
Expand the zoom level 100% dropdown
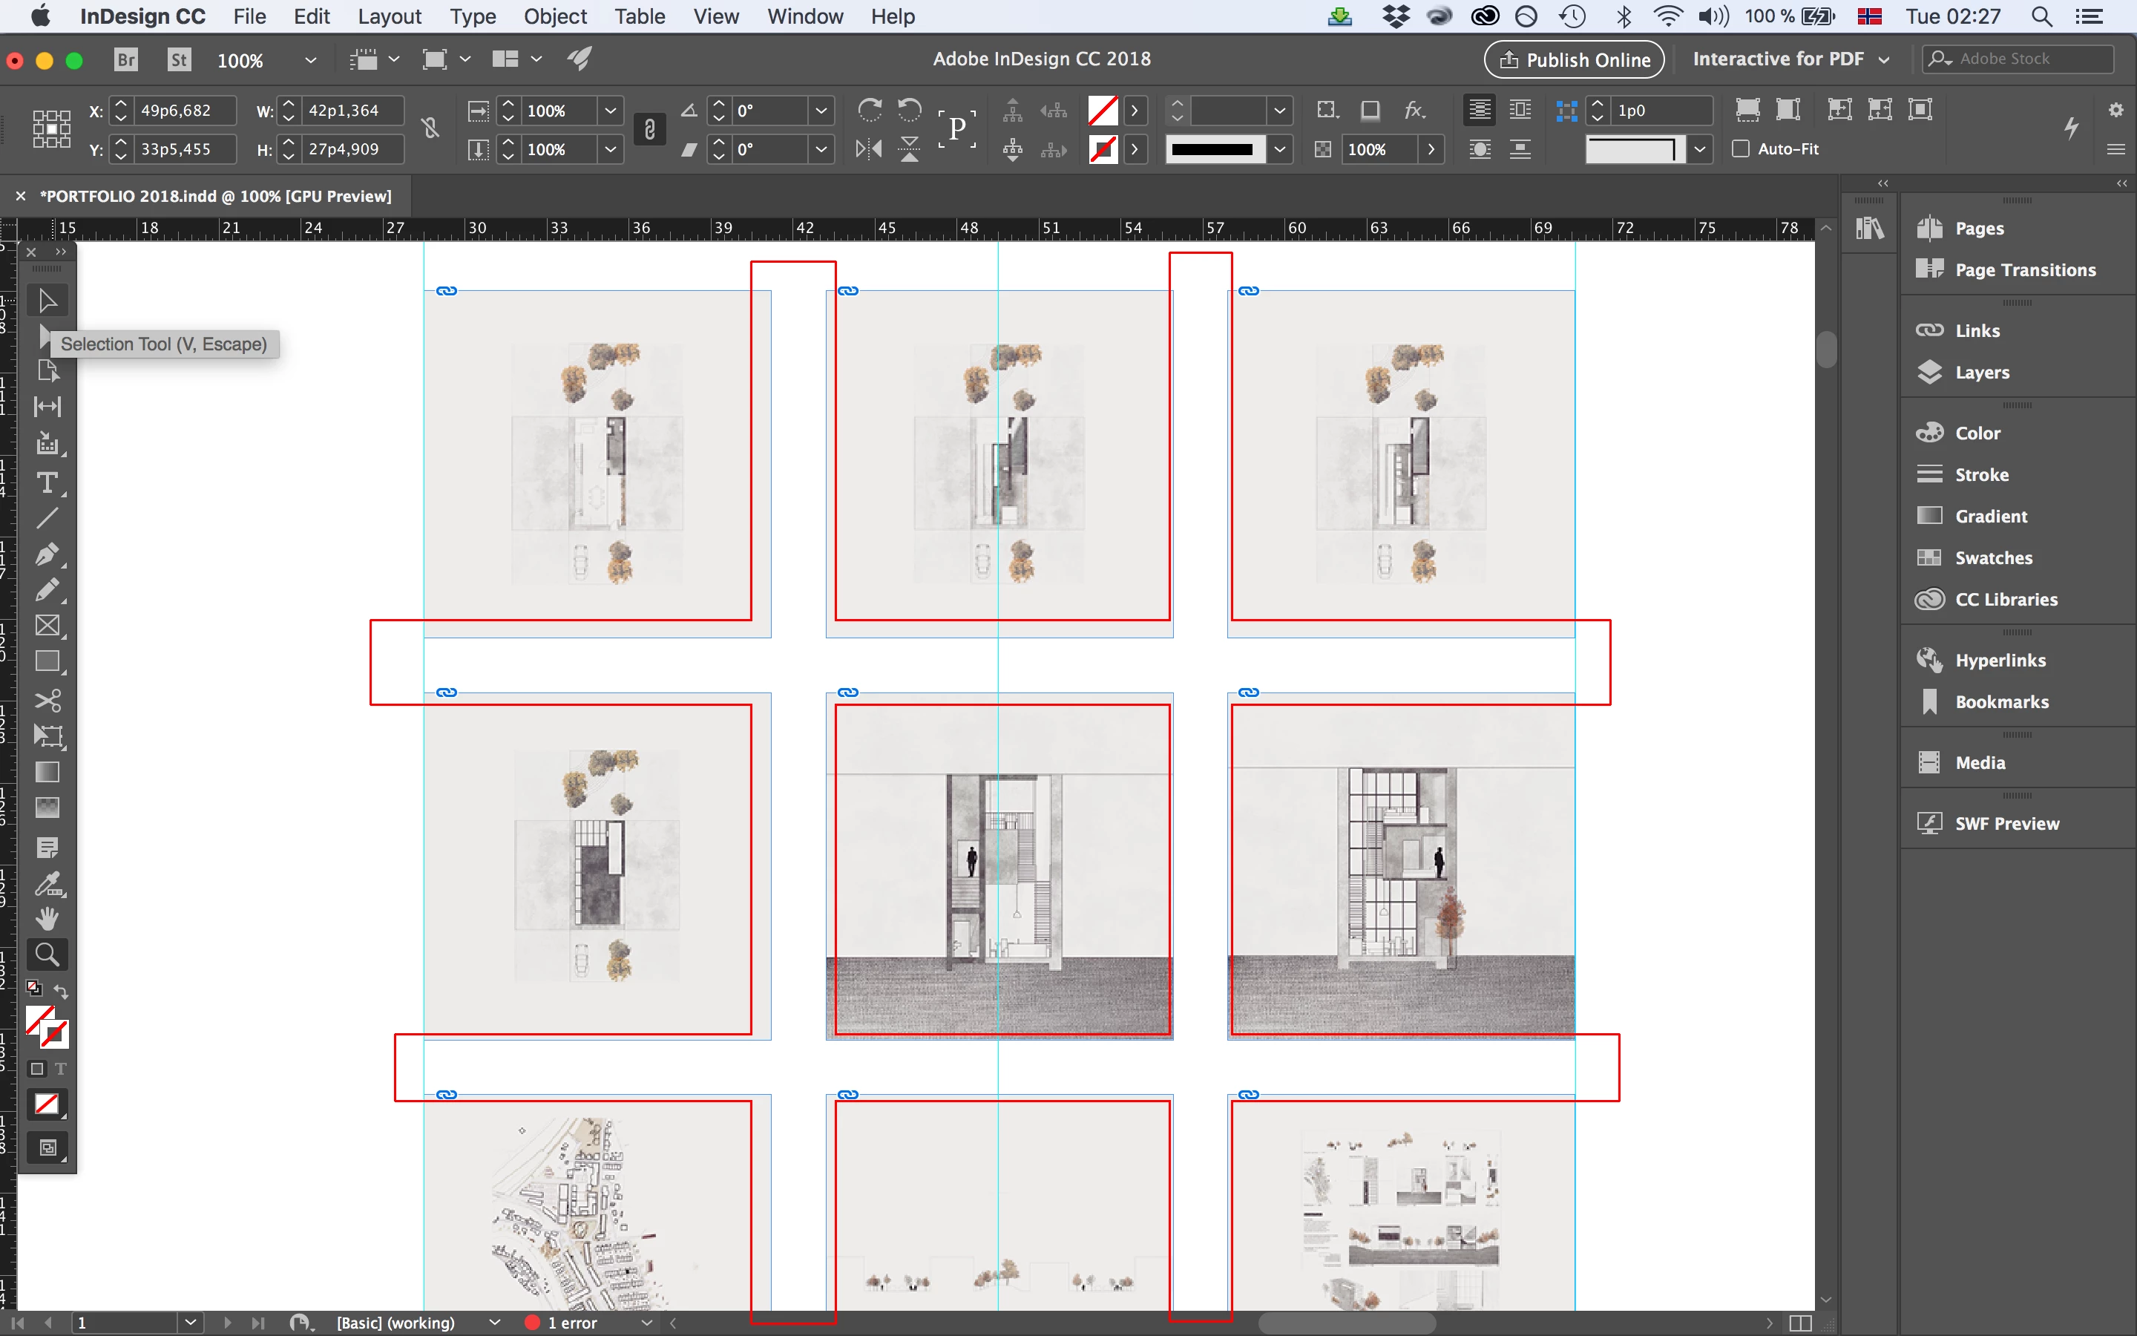tap(310, 60)
